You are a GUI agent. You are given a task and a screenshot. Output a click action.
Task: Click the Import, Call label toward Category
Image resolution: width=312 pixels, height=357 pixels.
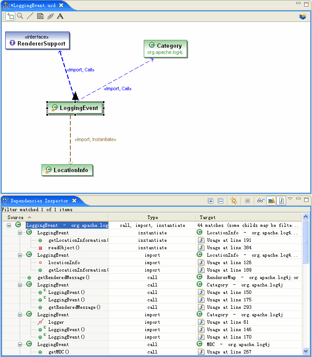point(118,88)
